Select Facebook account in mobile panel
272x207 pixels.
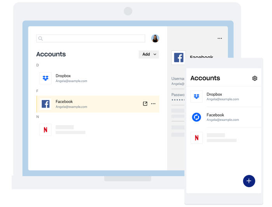pos(224,117)
